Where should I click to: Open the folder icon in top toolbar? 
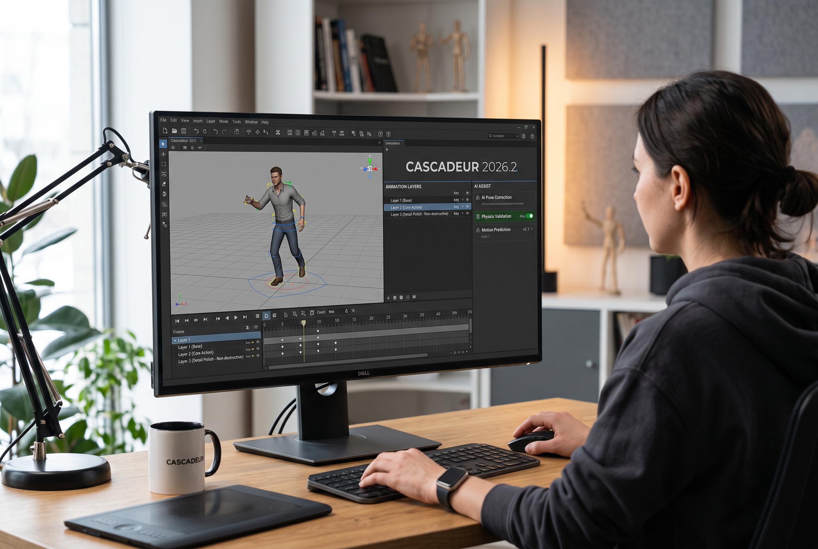174,131
